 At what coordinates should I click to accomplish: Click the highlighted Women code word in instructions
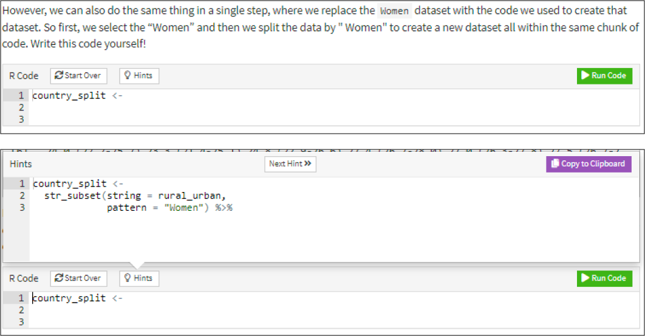[394, 12]
